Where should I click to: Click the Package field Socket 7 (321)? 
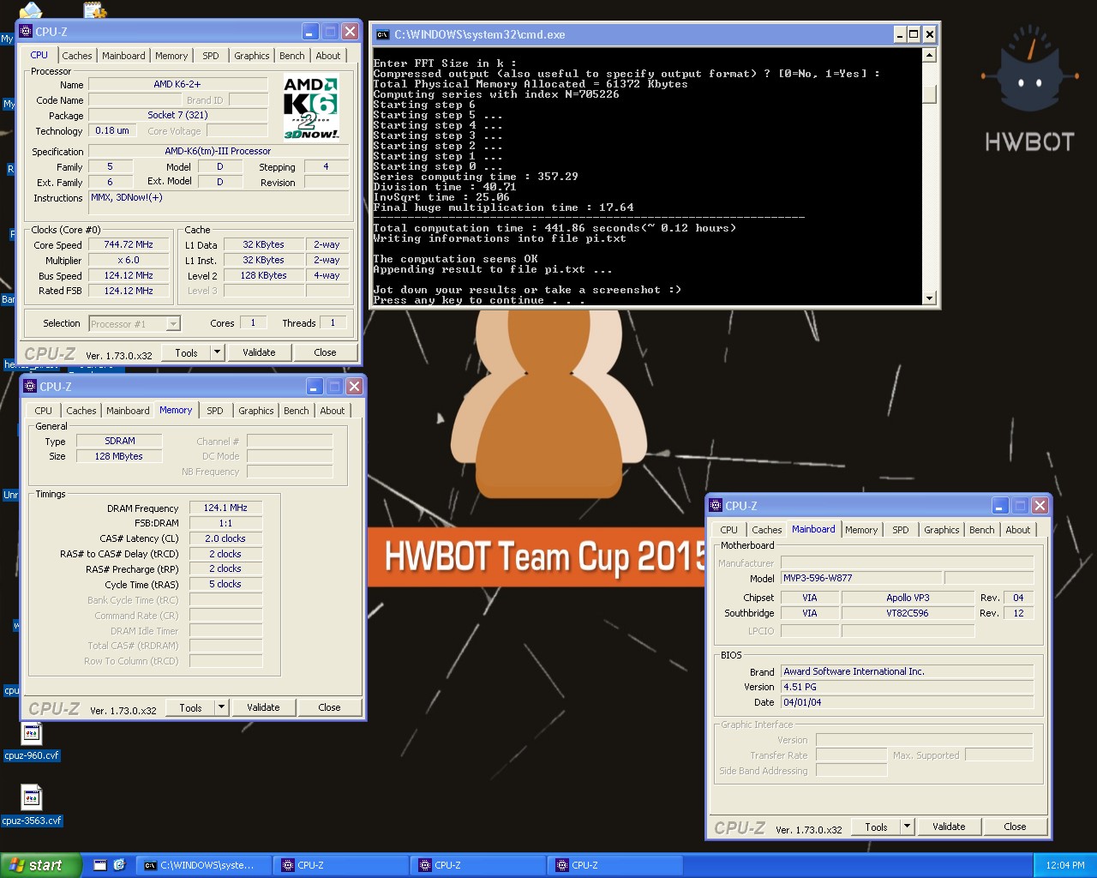point(177,115)
